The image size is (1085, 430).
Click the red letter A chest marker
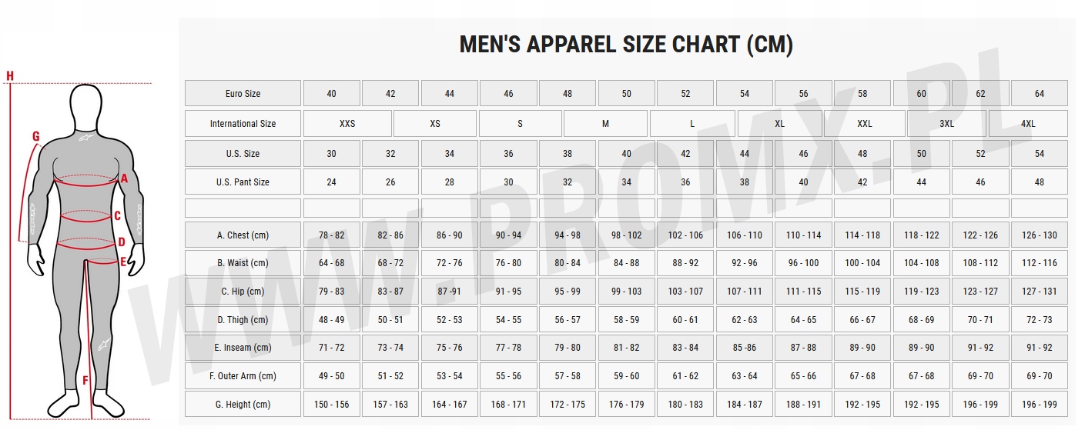point(124,178)
